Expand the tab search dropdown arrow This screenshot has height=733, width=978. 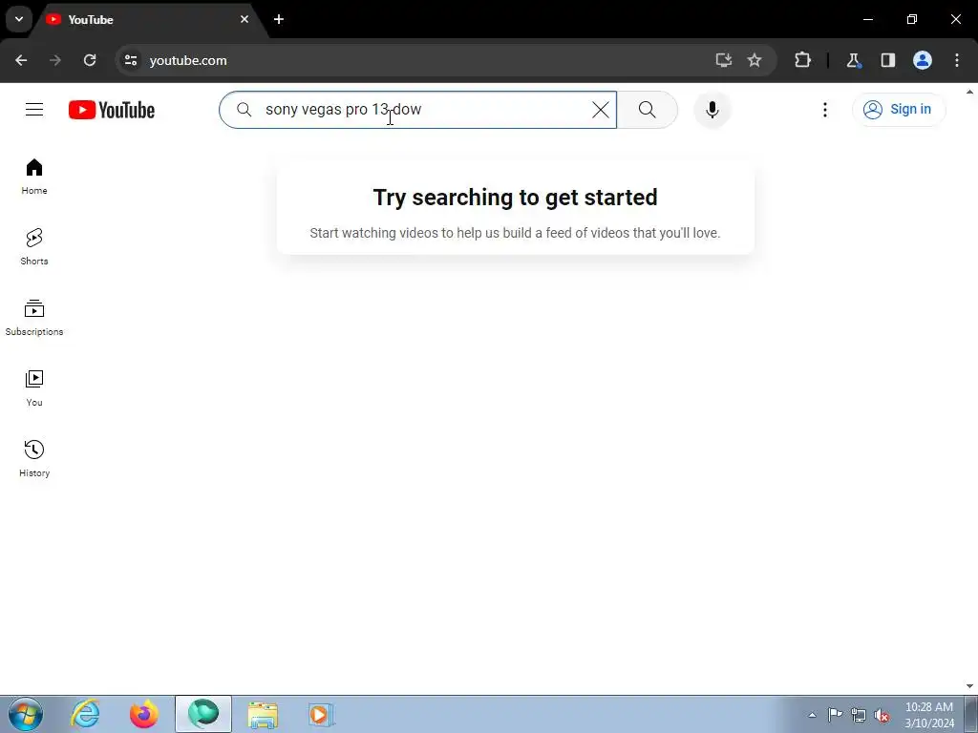pos(19,19)
